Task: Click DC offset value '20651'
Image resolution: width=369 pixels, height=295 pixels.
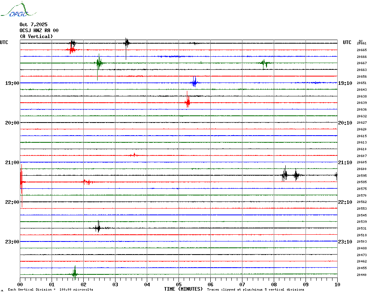Action: point(362,83)
